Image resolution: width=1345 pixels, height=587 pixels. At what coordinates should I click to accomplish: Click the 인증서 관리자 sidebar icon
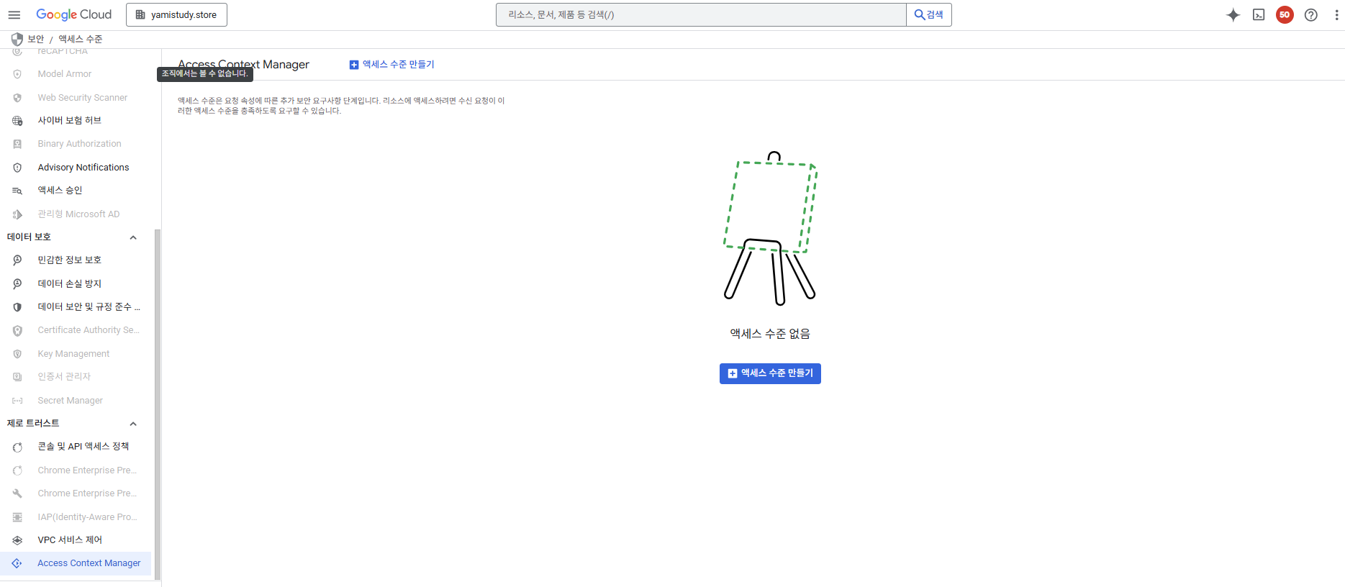17,377
